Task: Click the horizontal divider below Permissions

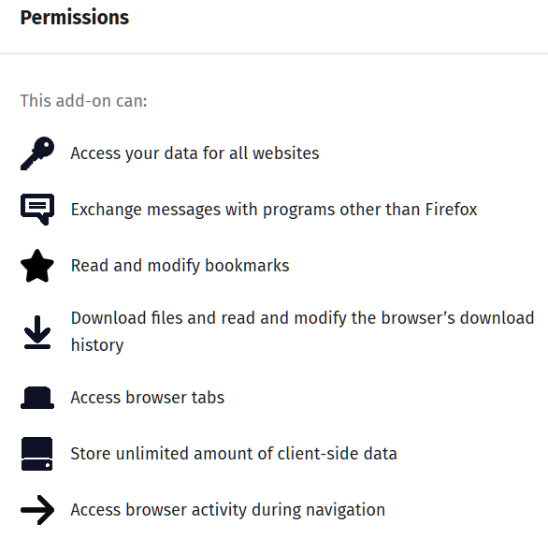Action: [x=274, y=53]
